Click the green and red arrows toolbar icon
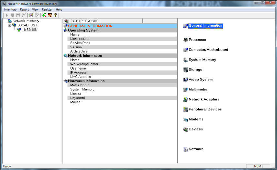This screenshot has height=170, width=277. (x=44, y=15)
